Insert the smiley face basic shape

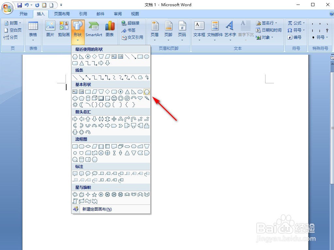coord(114,98)
